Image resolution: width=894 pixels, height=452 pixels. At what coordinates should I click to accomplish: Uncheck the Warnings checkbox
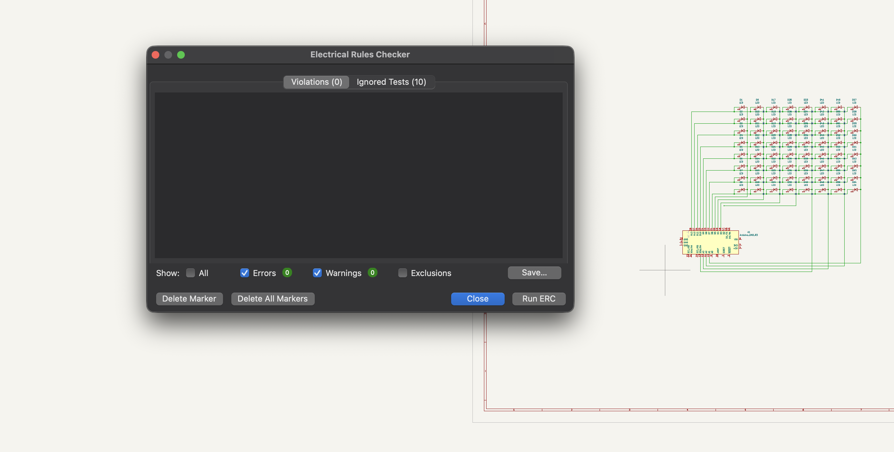coord(317,273)
